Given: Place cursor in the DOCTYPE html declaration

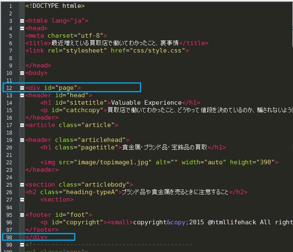Looking at the screenshot, I should (x=55, y=6).
